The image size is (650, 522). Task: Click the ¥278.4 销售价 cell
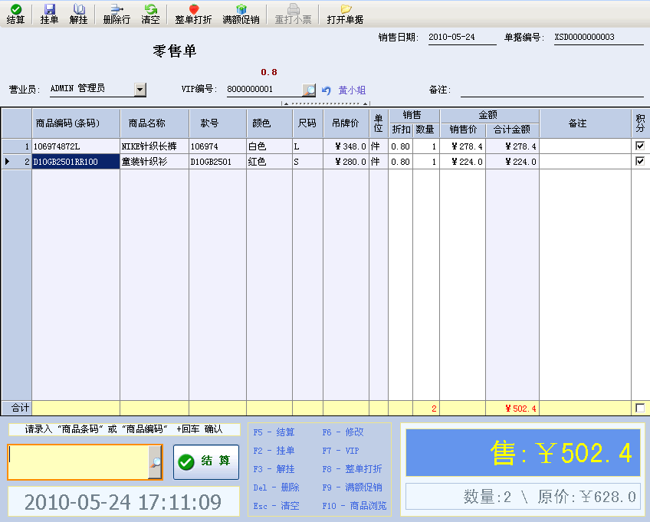tap(463, 146)
